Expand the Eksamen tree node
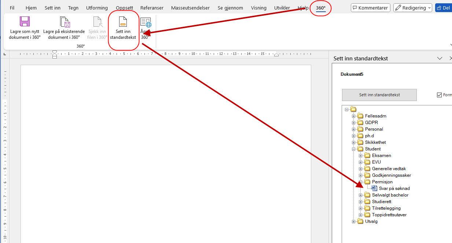 pos(360,156)
